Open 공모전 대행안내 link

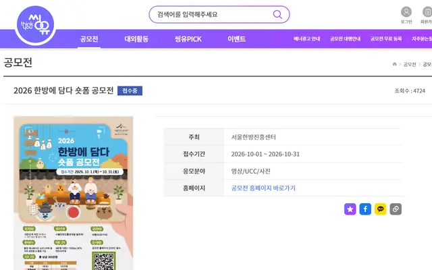(345, 39)
